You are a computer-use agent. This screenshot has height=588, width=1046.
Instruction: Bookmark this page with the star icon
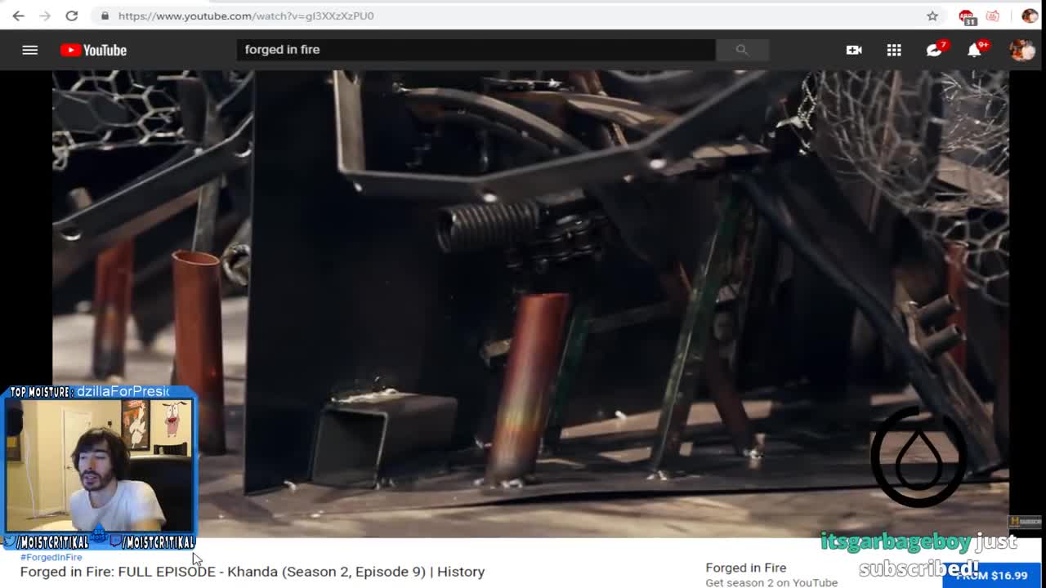(x=932, y=16)
